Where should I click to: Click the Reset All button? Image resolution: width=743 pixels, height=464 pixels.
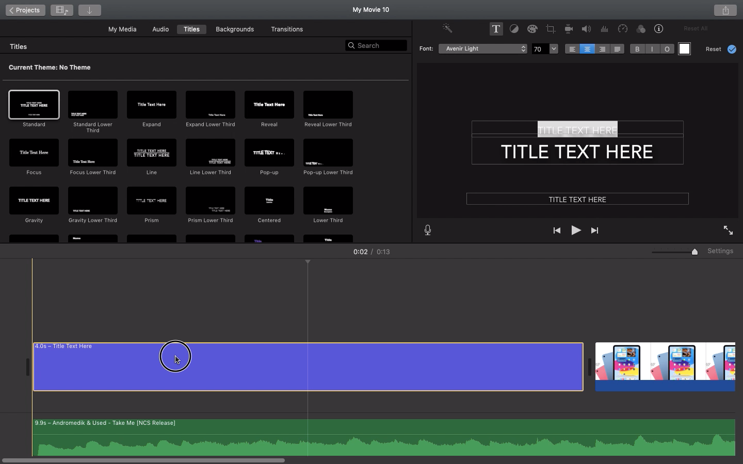pos(695,28)
